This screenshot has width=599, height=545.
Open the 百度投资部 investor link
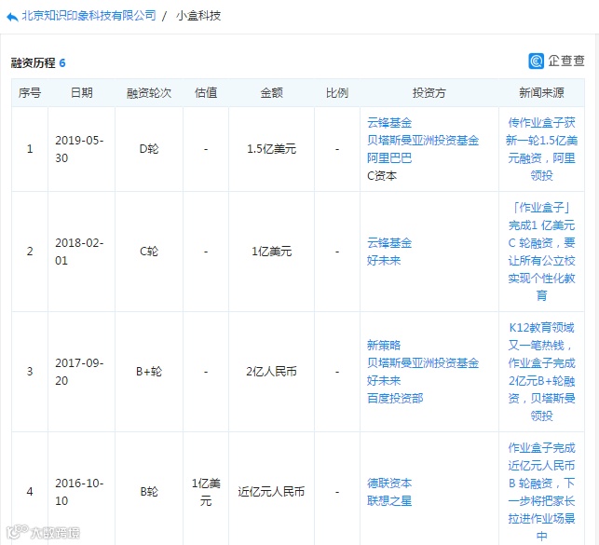395,399
